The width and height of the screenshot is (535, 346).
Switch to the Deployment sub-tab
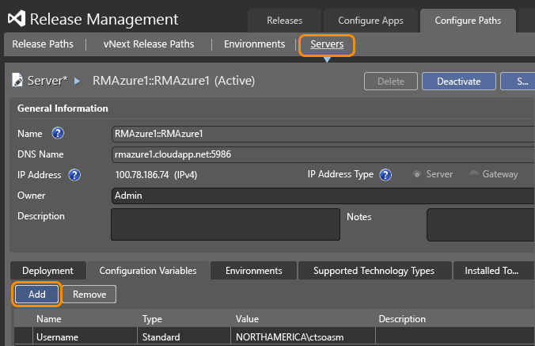(47, 271)
